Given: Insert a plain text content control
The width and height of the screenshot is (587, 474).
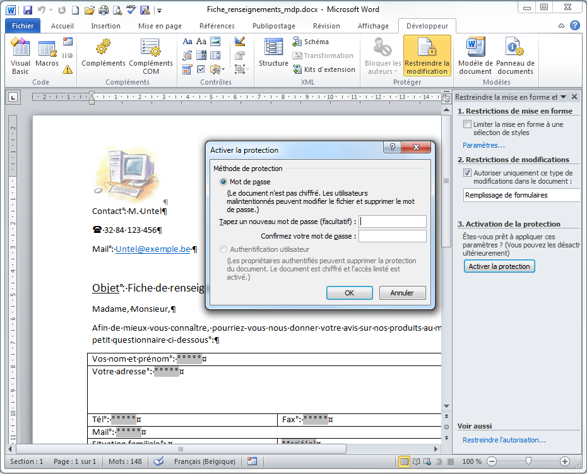Looking at the screenshot, I should (201, 41).
